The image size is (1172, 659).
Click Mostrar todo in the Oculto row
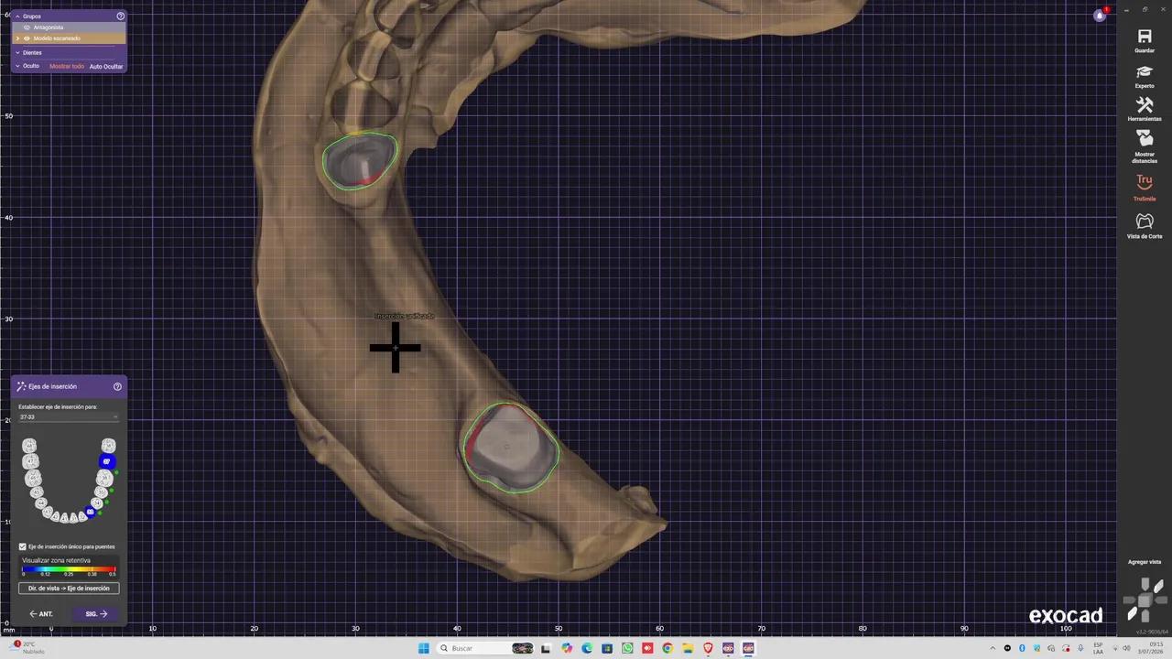(x=67, y=66)
